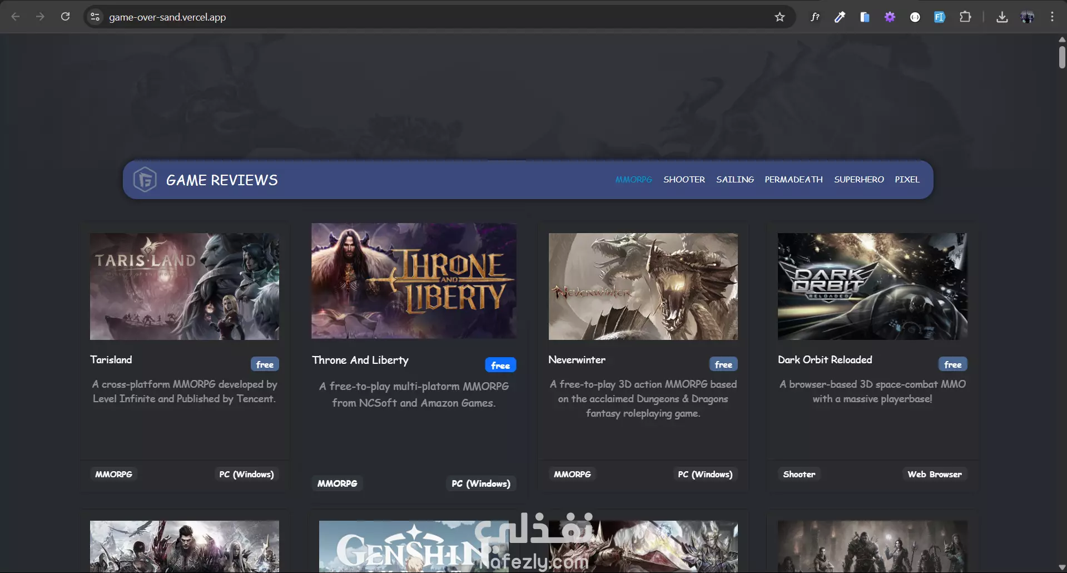This screenshot has width=1067, height=573.
Task: Open the Tarisland game cover image
Action: tap(185, 286)
